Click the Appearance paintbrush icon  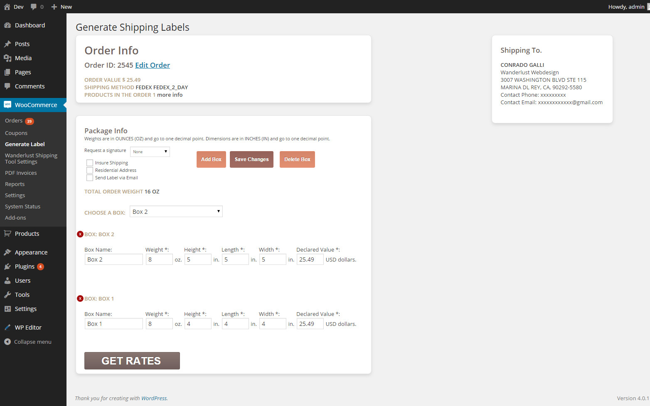pos(7,252)
